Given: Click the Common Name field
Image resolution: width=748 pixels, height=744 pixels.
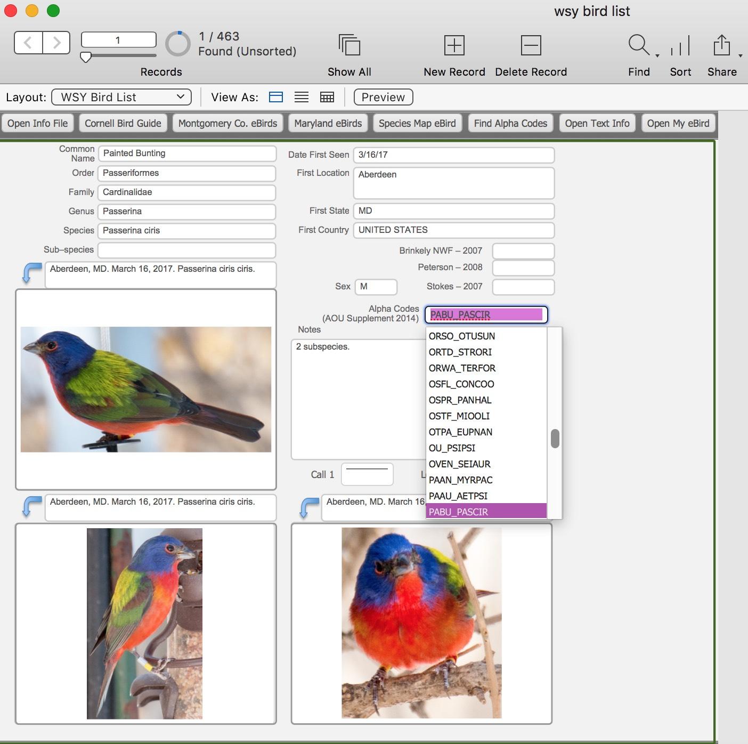Looking at the screenshot, I should pos(186,153).
